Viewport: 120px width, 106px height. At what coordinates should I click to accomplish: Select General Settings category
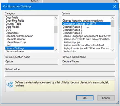tap(29, 48)
